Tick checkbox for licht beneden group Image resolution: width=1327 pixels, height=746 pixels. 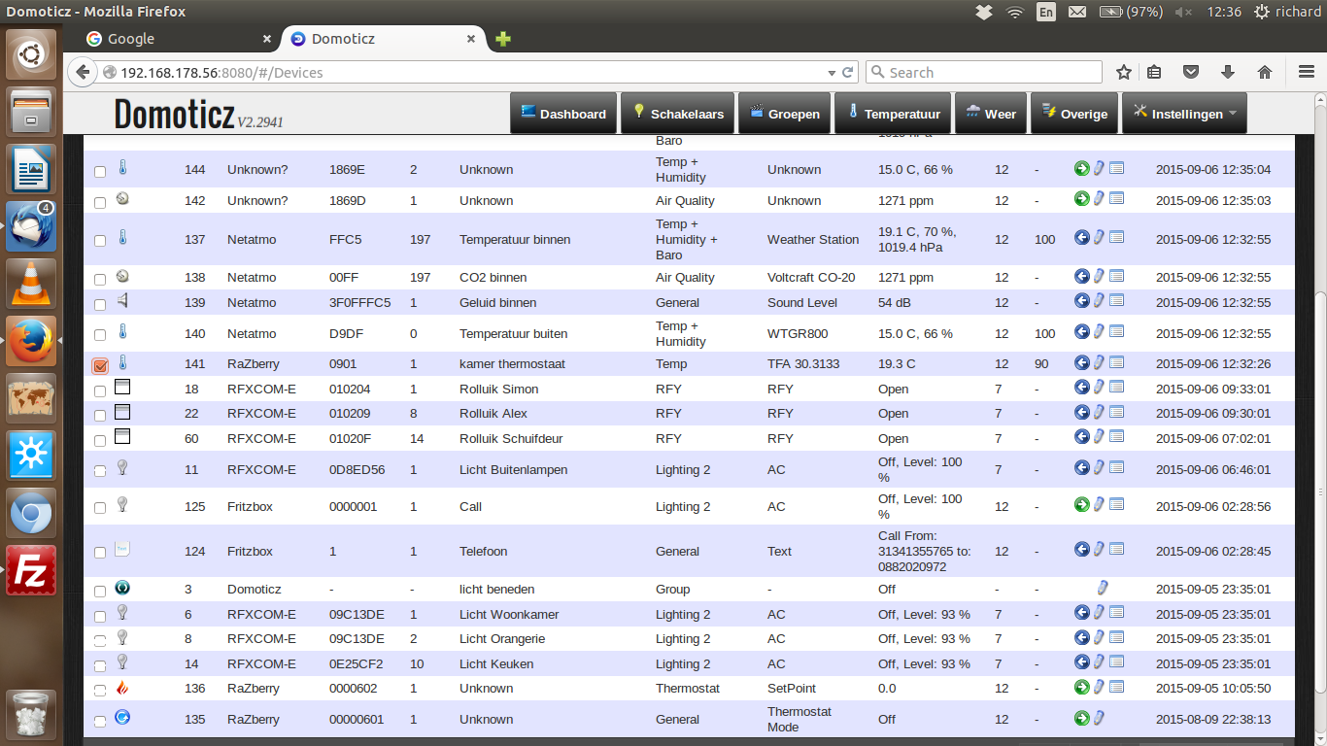coord(100,591)
